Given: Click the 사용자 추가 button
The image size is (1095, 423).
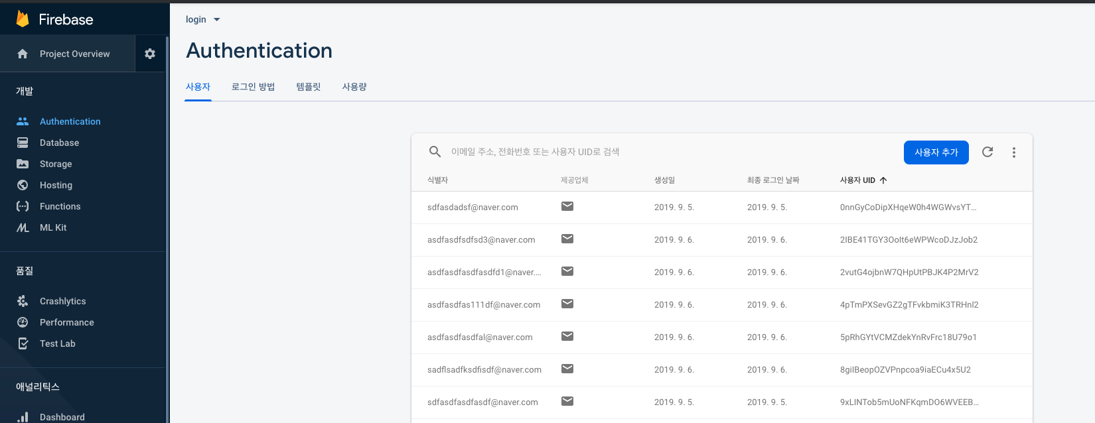Looking at the screenshot, I should point(936,152).
